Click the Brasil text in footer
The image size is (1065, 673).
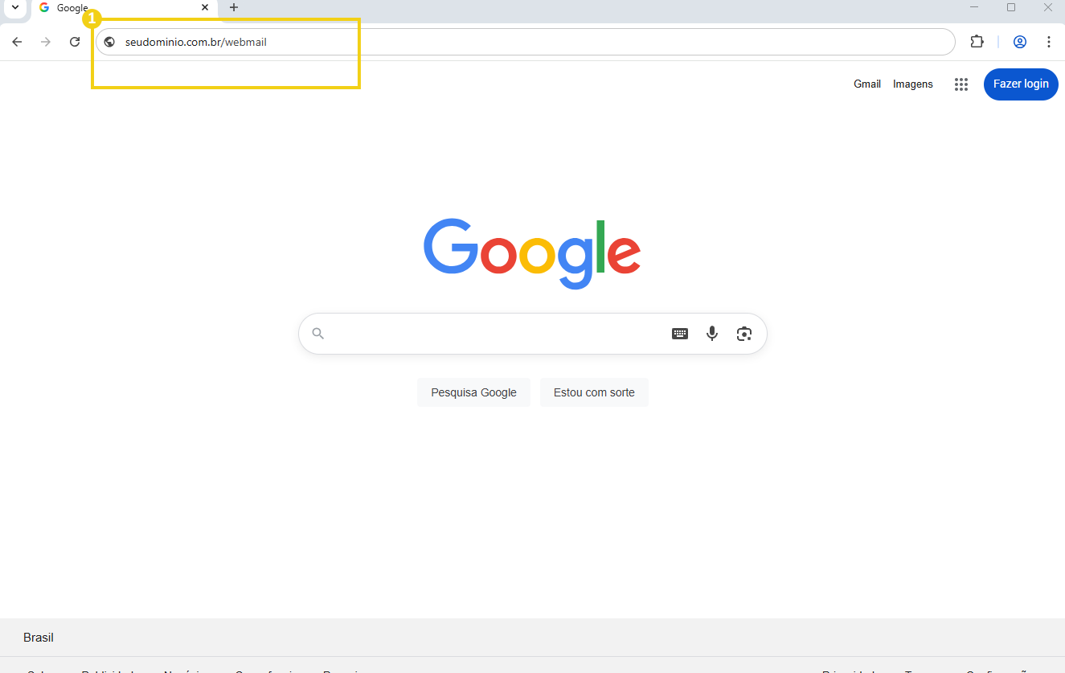click(39, 638)
